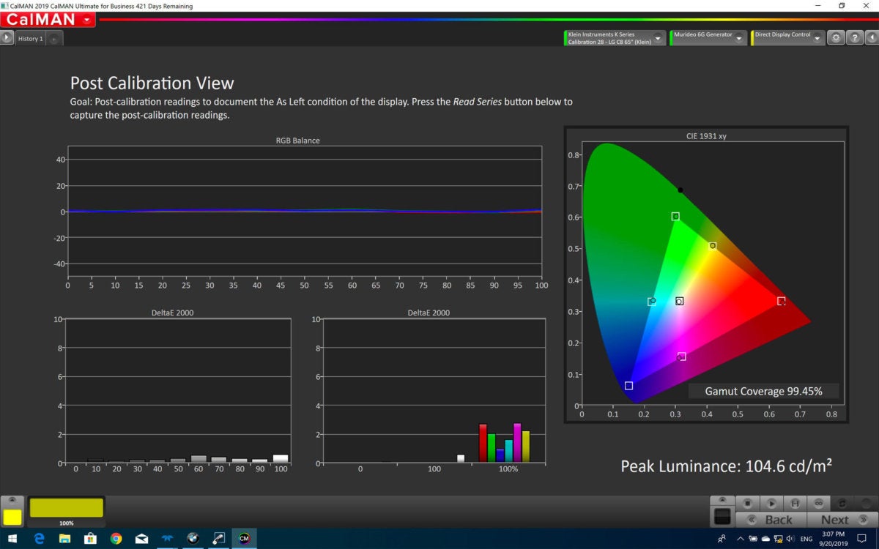Open the Mail app from the taskbar

point(141,538)
